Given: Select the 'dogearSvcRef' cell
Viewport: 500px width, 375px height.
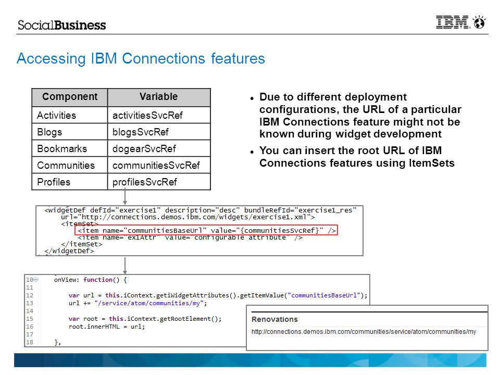Looking at the screenshot, I should [159, 148].
